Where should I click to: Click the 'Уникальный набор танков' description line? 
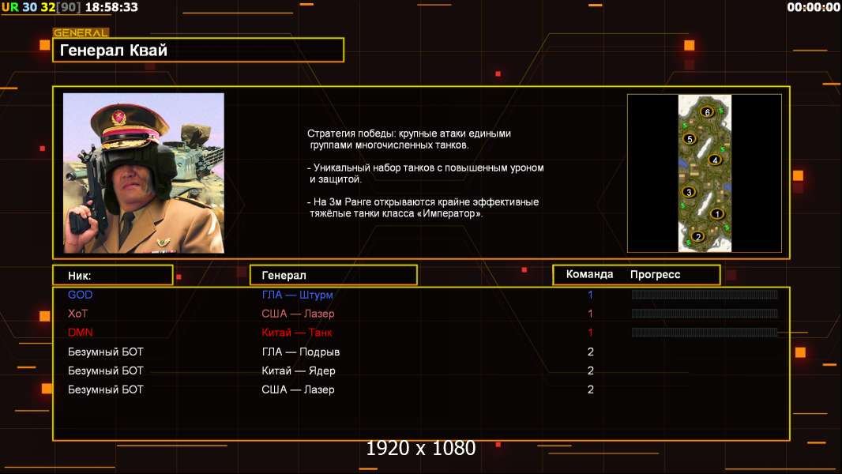[x=426, y=173]
